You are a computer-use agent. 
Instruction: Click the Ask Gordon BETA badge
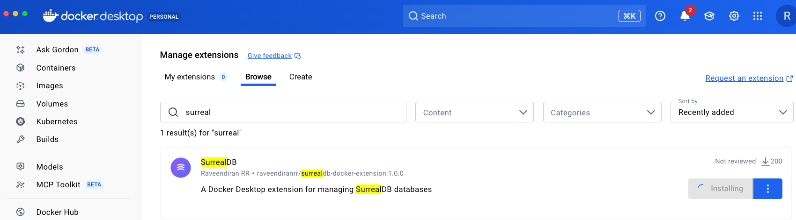[92, 50]
